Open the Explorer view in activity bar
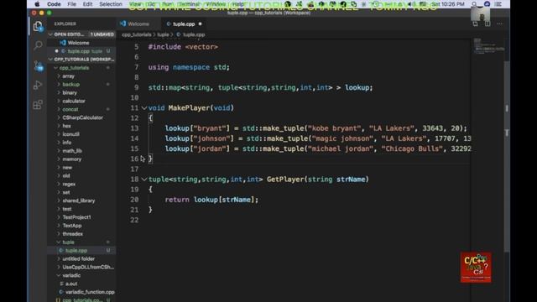537x302 pixels. coord(38,26)
